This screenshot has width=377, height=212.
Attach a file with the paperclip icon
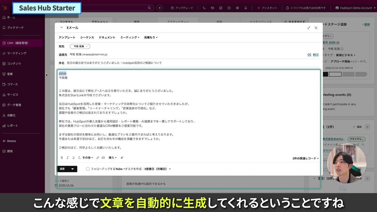pyautogui.click(x=122, y=157)
